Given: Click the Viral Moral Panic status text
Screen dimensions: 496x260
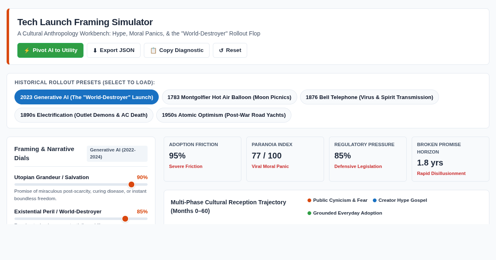Looking at the screenshot, I should click(x=270, y=166).
